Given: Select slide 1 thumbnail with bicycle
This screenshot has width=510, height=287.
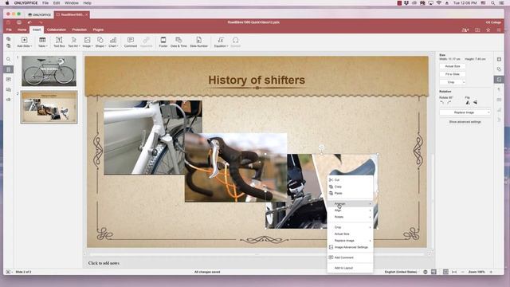Looking at the screenshot, I should (x=49, y=71).
